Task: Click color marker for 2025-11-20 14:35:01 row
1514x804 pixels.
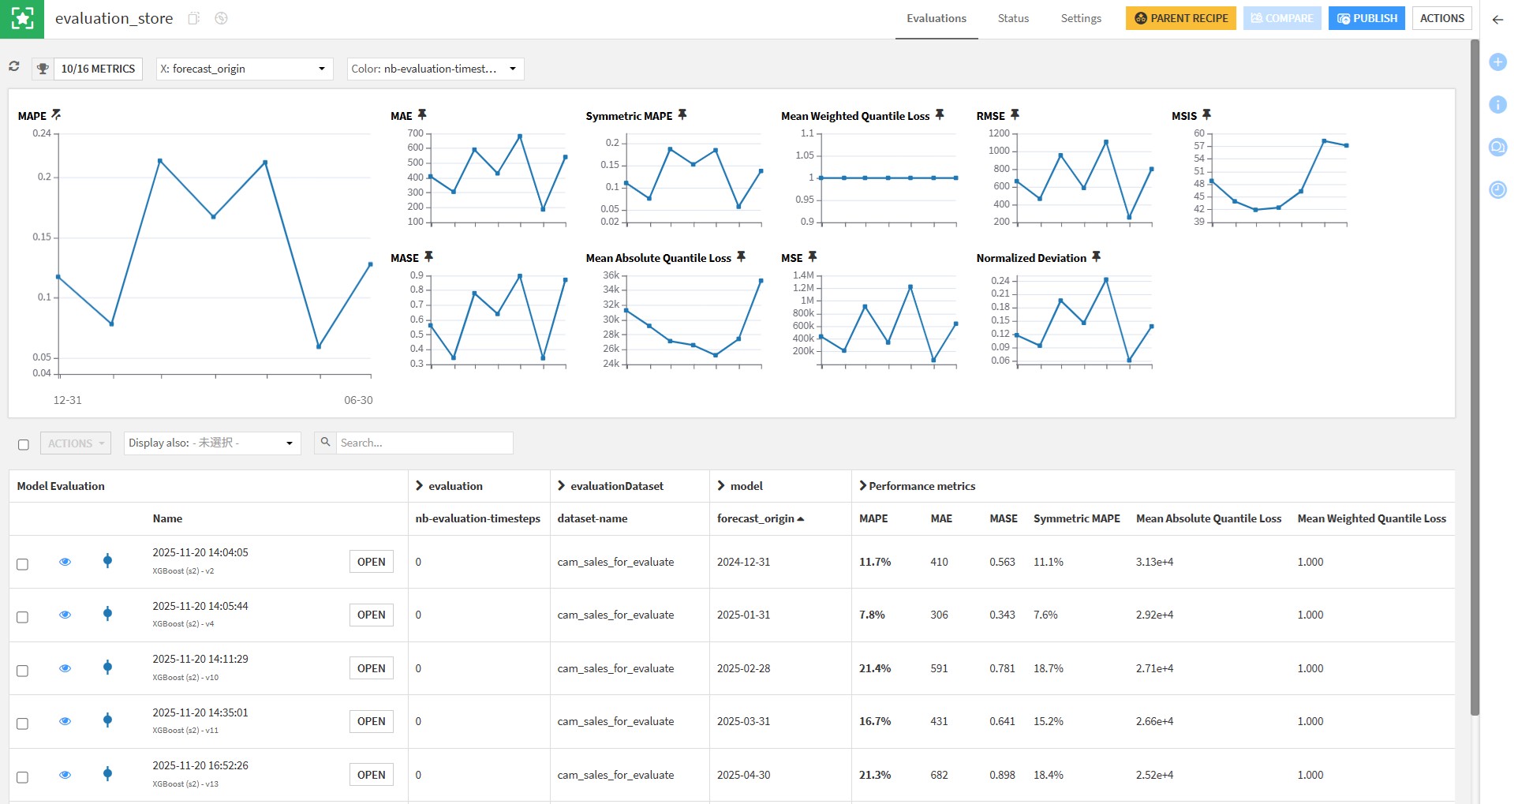Action: pyautogui.click(x=108, y=720)
